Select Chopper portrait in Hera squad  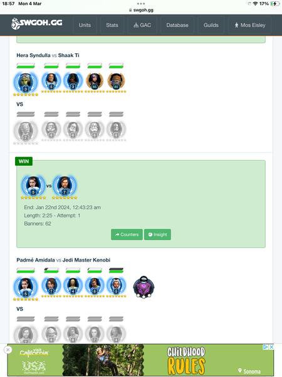[x=116, y=80]
